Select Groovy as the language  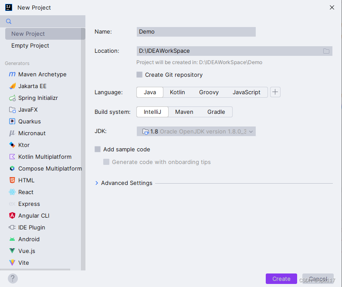tap(209, 92)
